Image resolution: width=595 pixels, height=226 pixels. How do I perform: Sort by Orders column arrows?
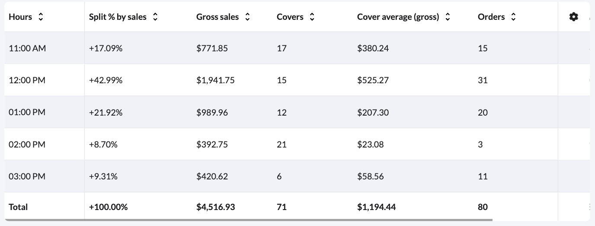click(513, 17)
